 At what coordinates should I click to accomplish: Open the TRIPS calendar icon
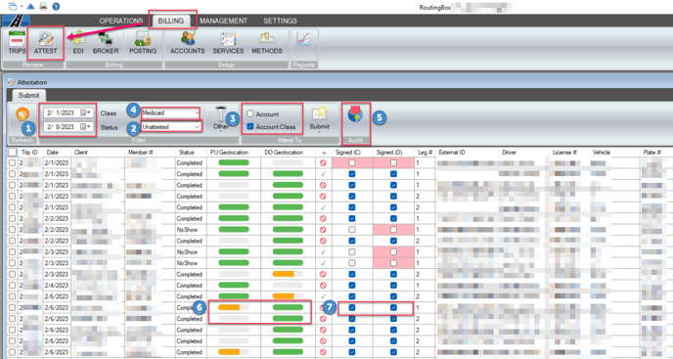(17, 42)
